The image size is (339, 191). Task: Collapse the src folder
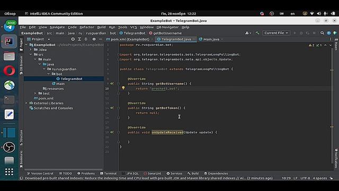[31, 54]
